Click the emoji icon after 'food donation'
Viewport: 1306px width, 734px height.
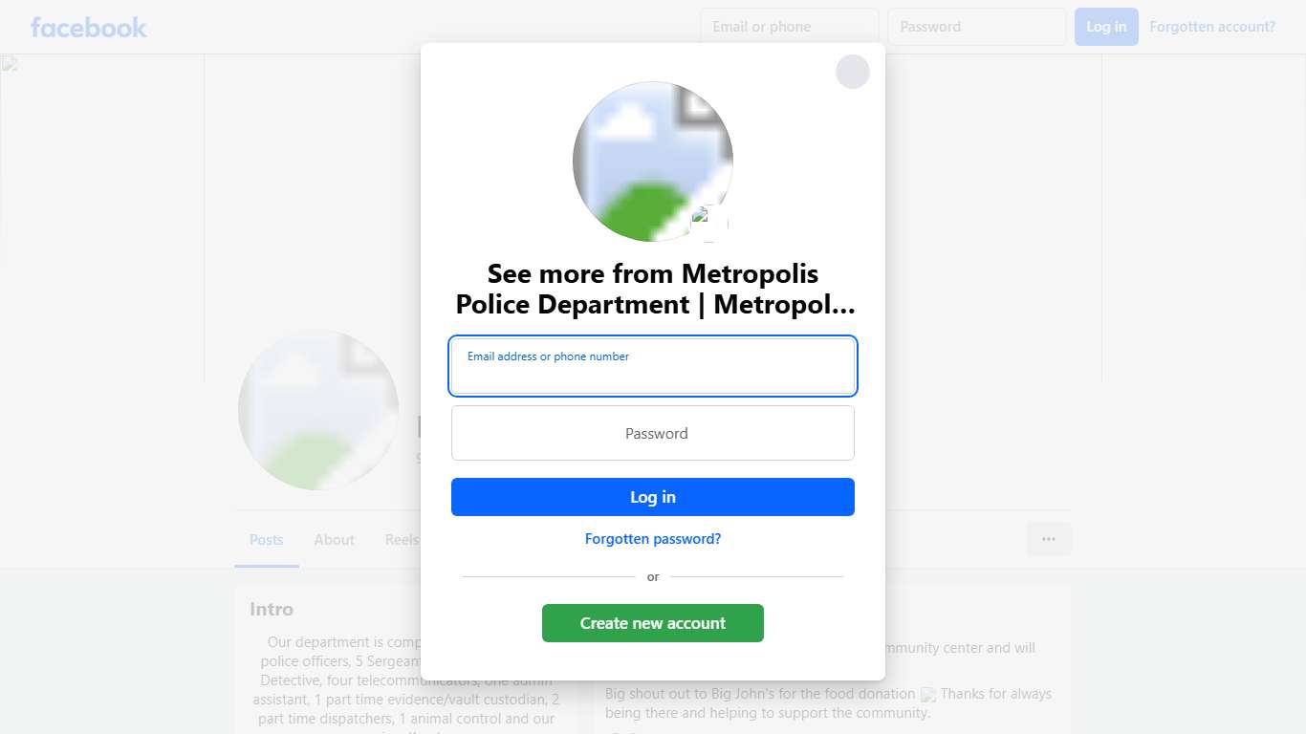927,695
